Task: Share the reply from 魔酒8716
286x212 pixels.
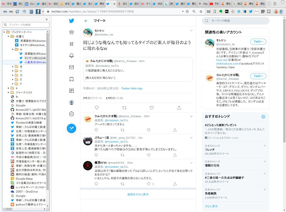Action: click(175, 184)
